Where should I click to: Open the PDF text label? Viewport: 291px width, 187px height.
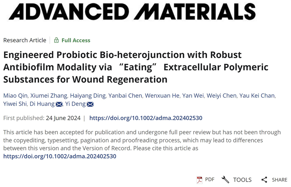pyautogui.click(x=210, y=180)
